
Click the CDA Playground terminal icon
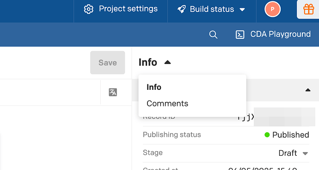click(240, 35)
